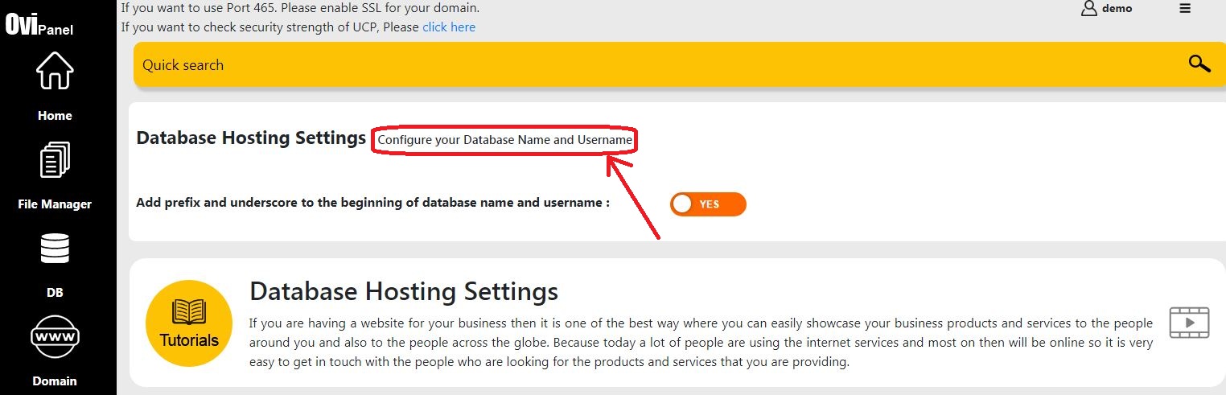Click the Domain www globe icon

click(55, 338)
